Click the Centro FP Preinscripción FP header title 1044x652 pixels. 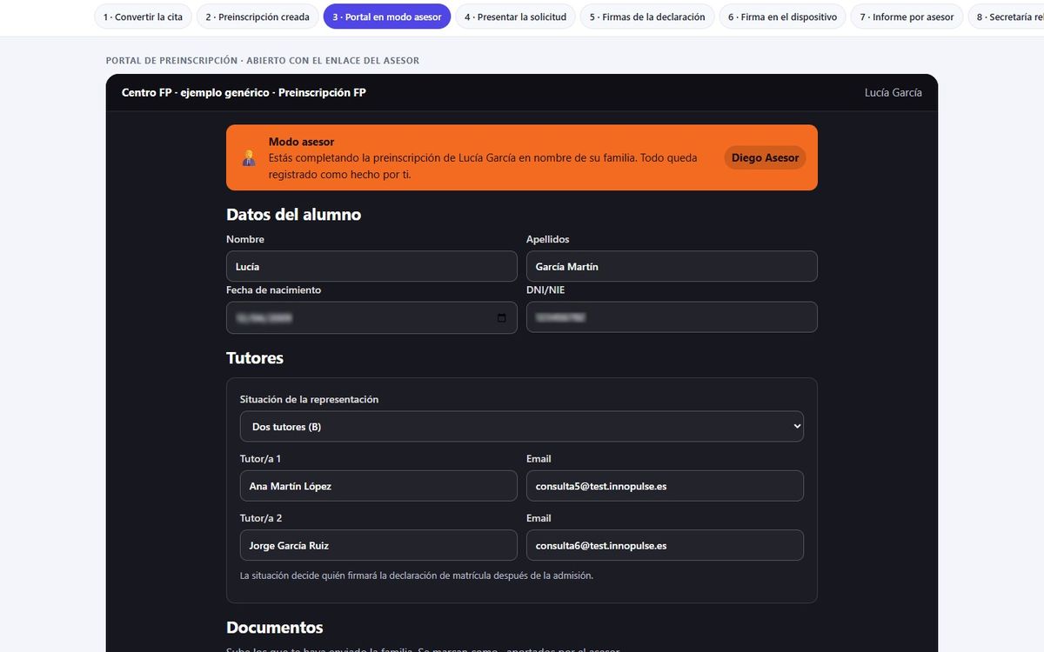coord(244,92)
